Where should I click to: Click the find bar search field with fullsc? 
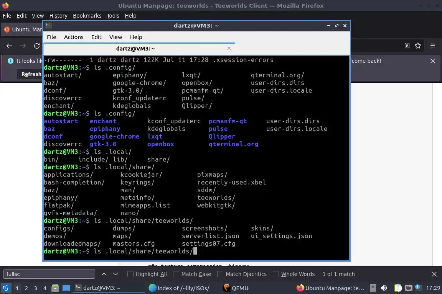(x=49, y=274)
